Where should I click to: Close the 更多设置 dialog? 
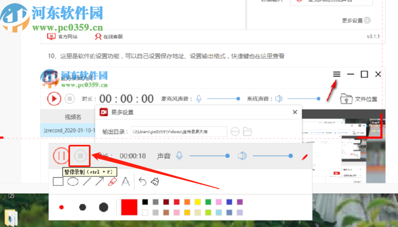coord(295,112)
